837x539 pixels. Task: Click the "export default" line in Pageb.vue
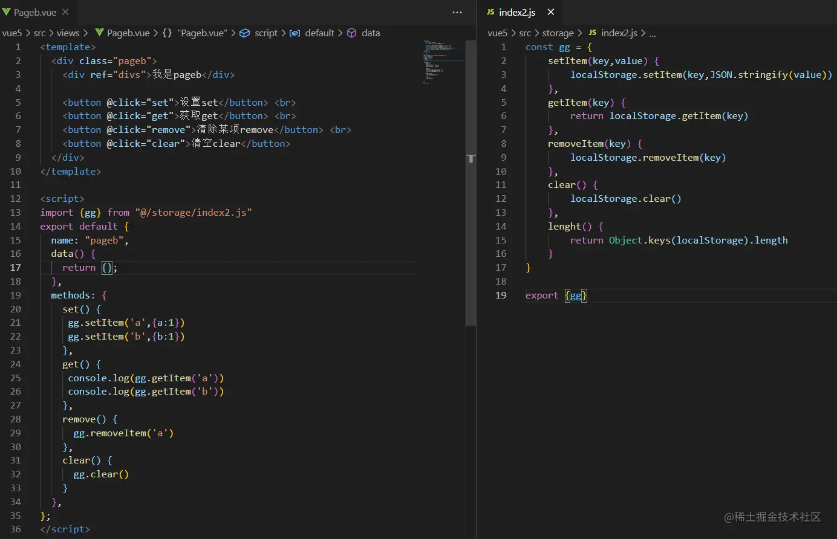85,227
